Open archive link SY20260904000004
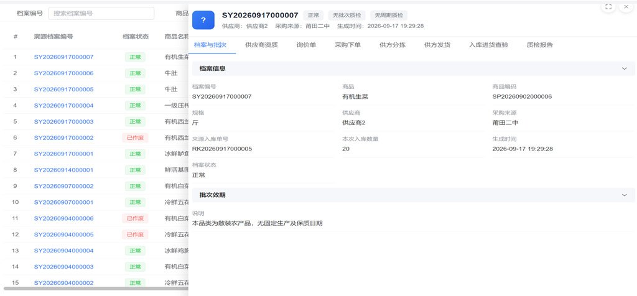The height and width of the screenshot is (296, 637). 64,251
